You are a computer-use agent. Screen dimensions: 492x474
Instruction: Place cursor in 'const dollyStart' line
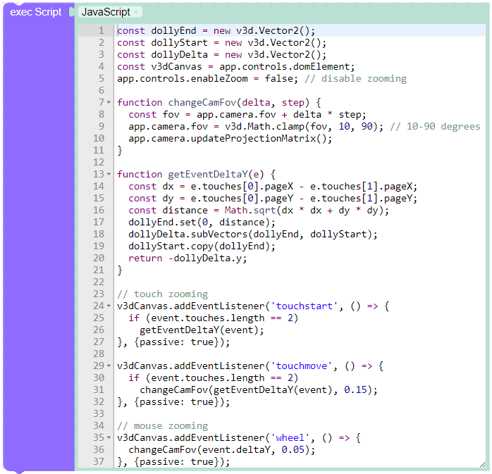click(x=221, y=42)
